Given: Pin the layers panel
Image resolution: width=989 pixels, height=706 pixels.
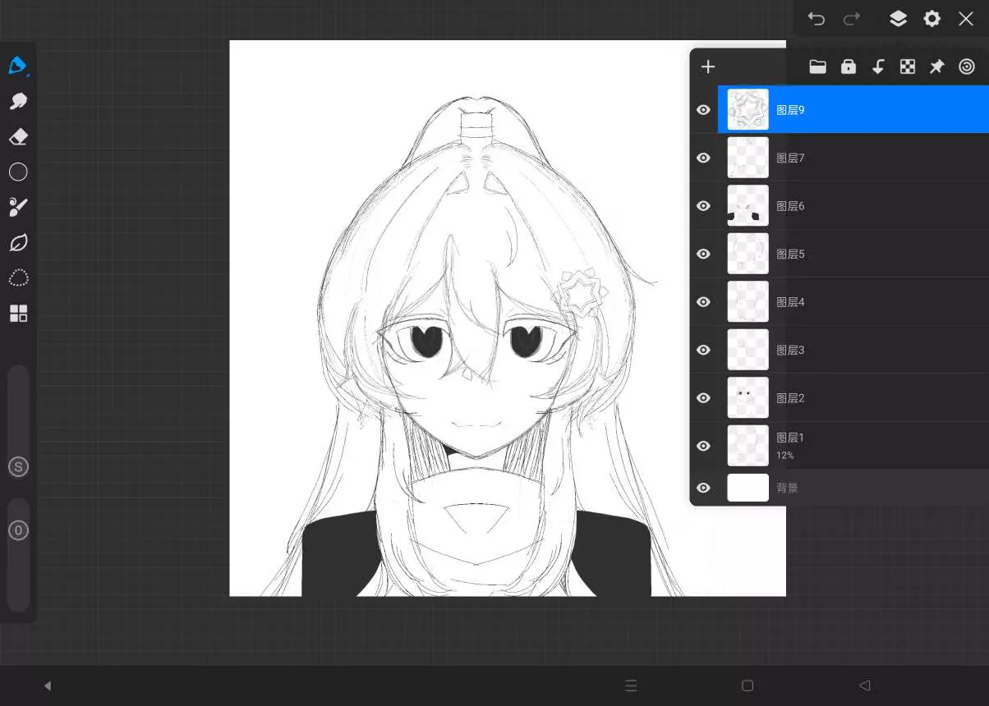Looking at the screenshot, I should point(937,67).
